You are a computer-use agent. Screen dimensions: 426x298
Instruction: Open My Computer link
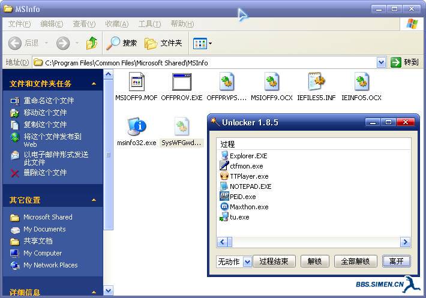[x=43, y=253]
